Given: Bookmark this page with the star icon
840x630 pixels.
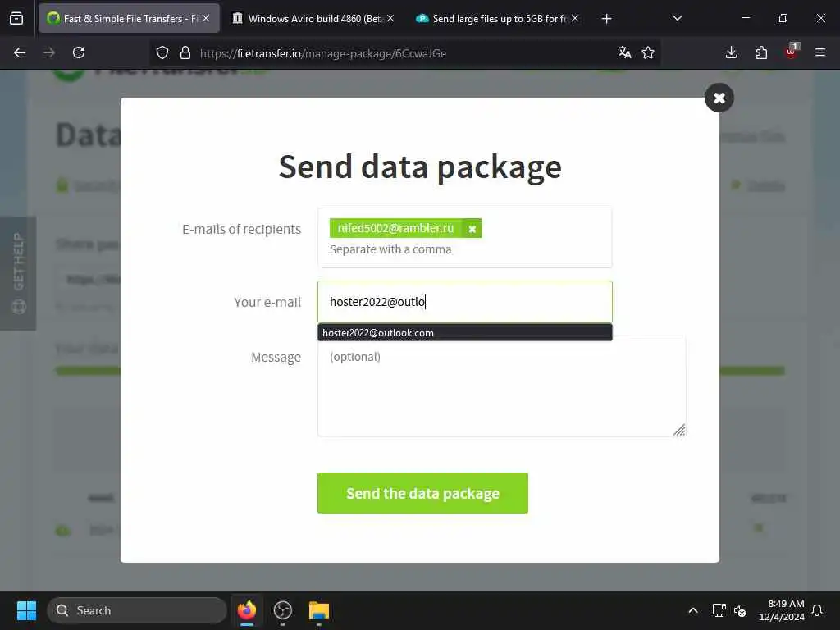Looking at the screenshot, I should point(648,52).
